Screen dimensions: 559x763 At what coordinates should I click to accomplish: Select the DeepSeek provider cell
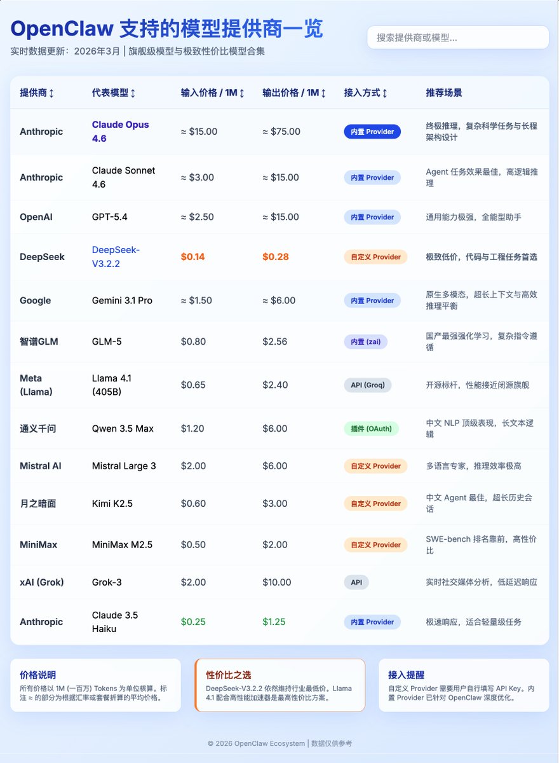click(x=42, y=257)
